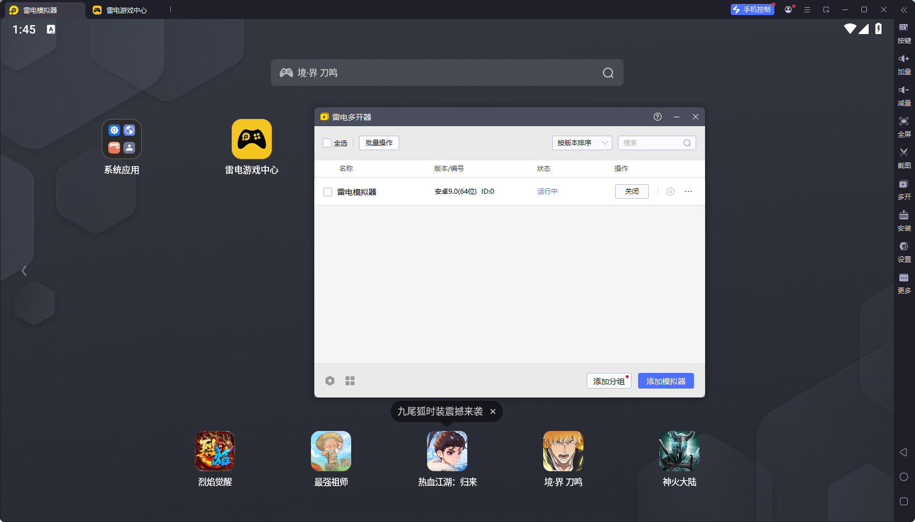Screen dimensions: 915x522
Task: Click the 添加模拟器 button
Action: [x=666, y=381]
